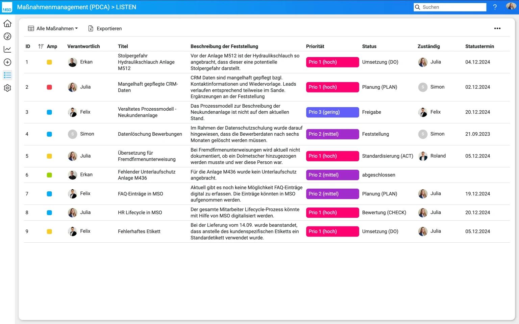The height and width of the screenshot is (324, 519).
Task: Click Julia's avatar in Verantwortlich of row 8
Action: [x=72, y=213]
